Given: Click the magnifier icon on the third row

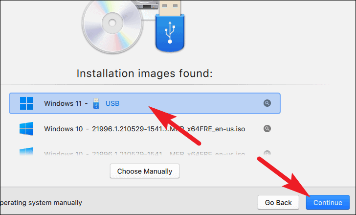Looking at the screenshot, I should coord(267,153).
